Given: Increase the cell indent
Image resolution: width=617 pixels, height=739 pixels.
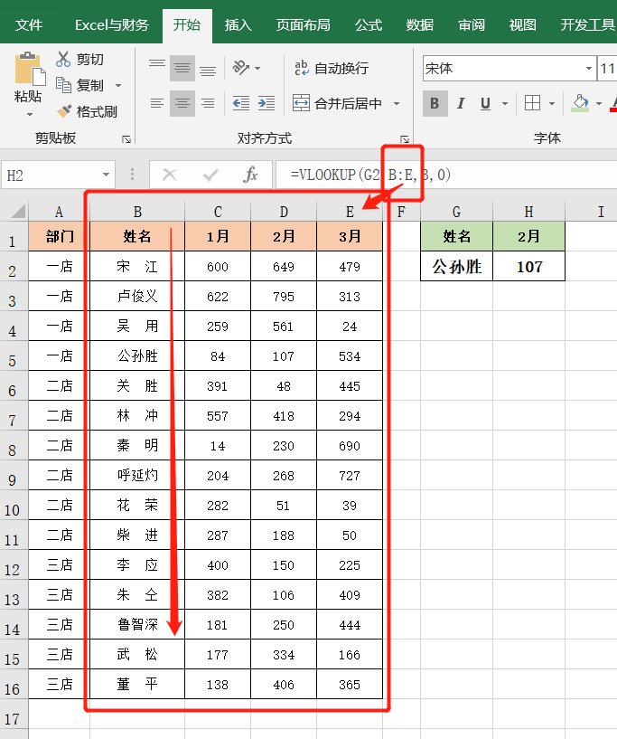Looking at the screenshot, I should [266, 103].
